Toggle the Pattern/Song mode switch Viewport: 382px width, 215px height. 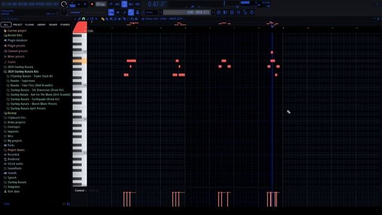coord(72,4)
